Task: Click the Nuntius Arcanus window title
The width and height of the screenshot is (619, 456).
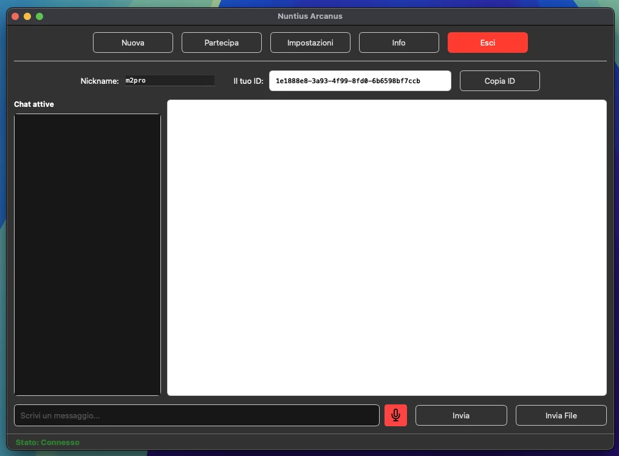Action: [310, 16]
